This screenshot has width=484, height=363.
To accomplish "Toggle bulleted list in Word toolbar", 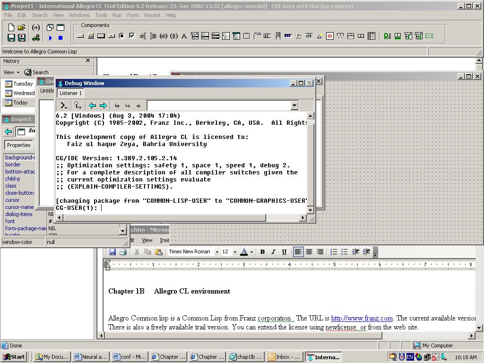I will [x=345, y=252].
